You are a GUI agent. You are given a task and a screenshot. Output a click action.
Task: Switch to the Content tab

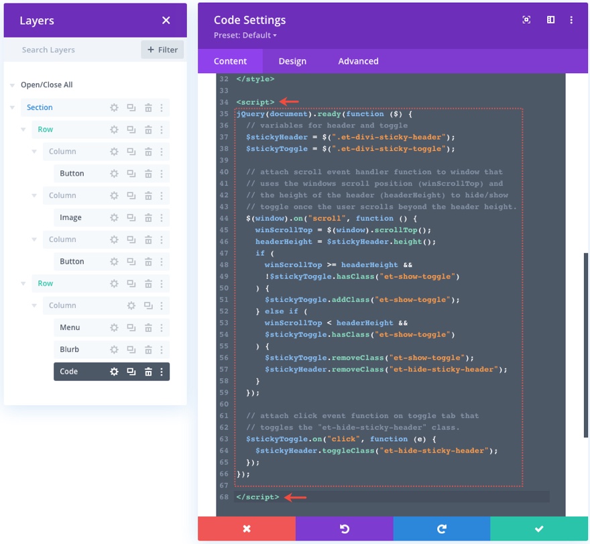(x=230, y=61)
